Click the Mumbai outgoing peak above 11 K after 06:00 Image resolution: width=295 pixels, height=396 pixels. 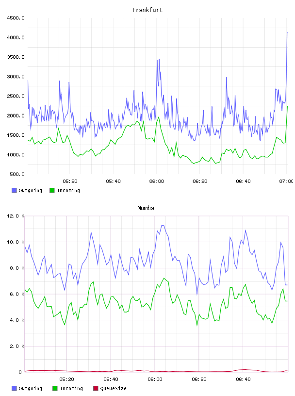[163, 225]
